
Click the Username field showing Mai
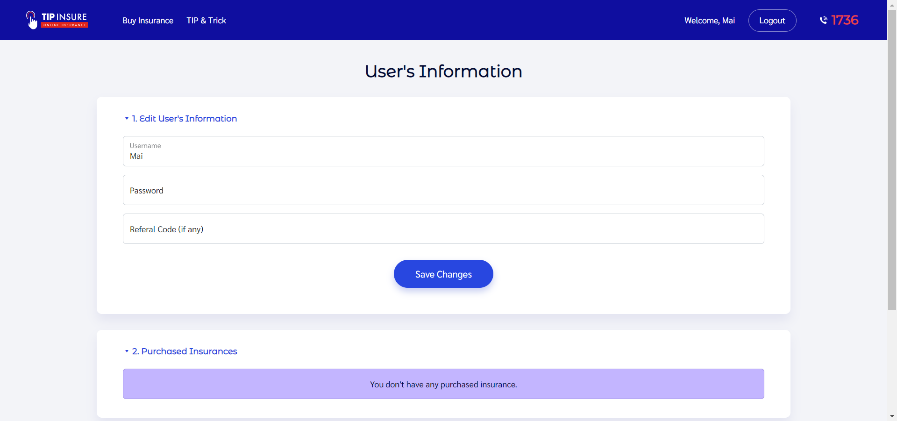point(443,156)
